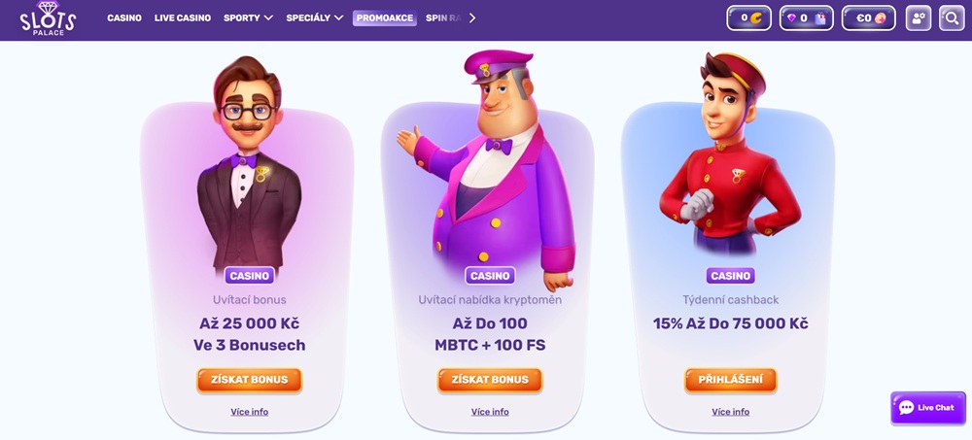Open the Live Chat bubble

pyautogui.click(x=928, y=408)
